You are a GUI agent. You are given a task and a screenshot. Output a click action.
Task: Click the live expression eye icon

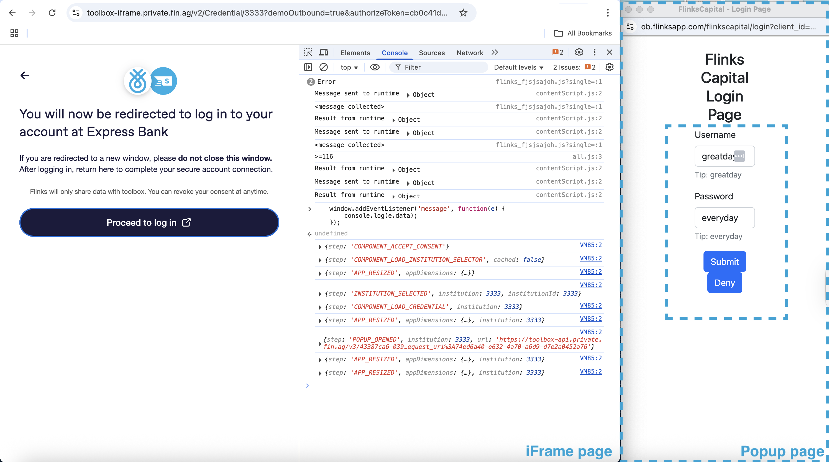(x=375, y=67)
